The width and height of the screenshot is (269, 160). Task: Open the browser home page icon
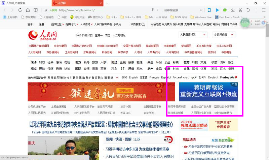28,10
